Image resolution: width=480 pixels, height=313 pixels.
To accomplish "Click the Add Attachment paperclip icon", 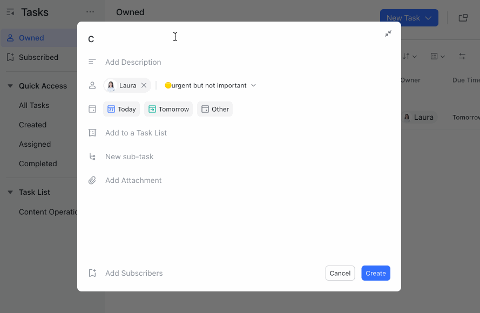I will [x=92, y=180].
